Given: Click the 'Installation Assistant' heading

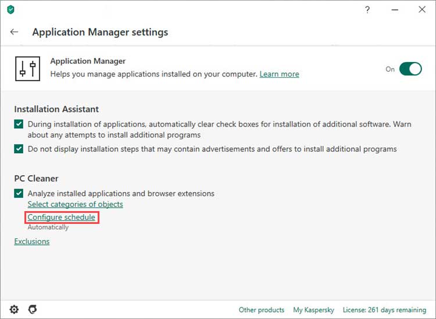Looking at the screenshot, I should (56, 109).
